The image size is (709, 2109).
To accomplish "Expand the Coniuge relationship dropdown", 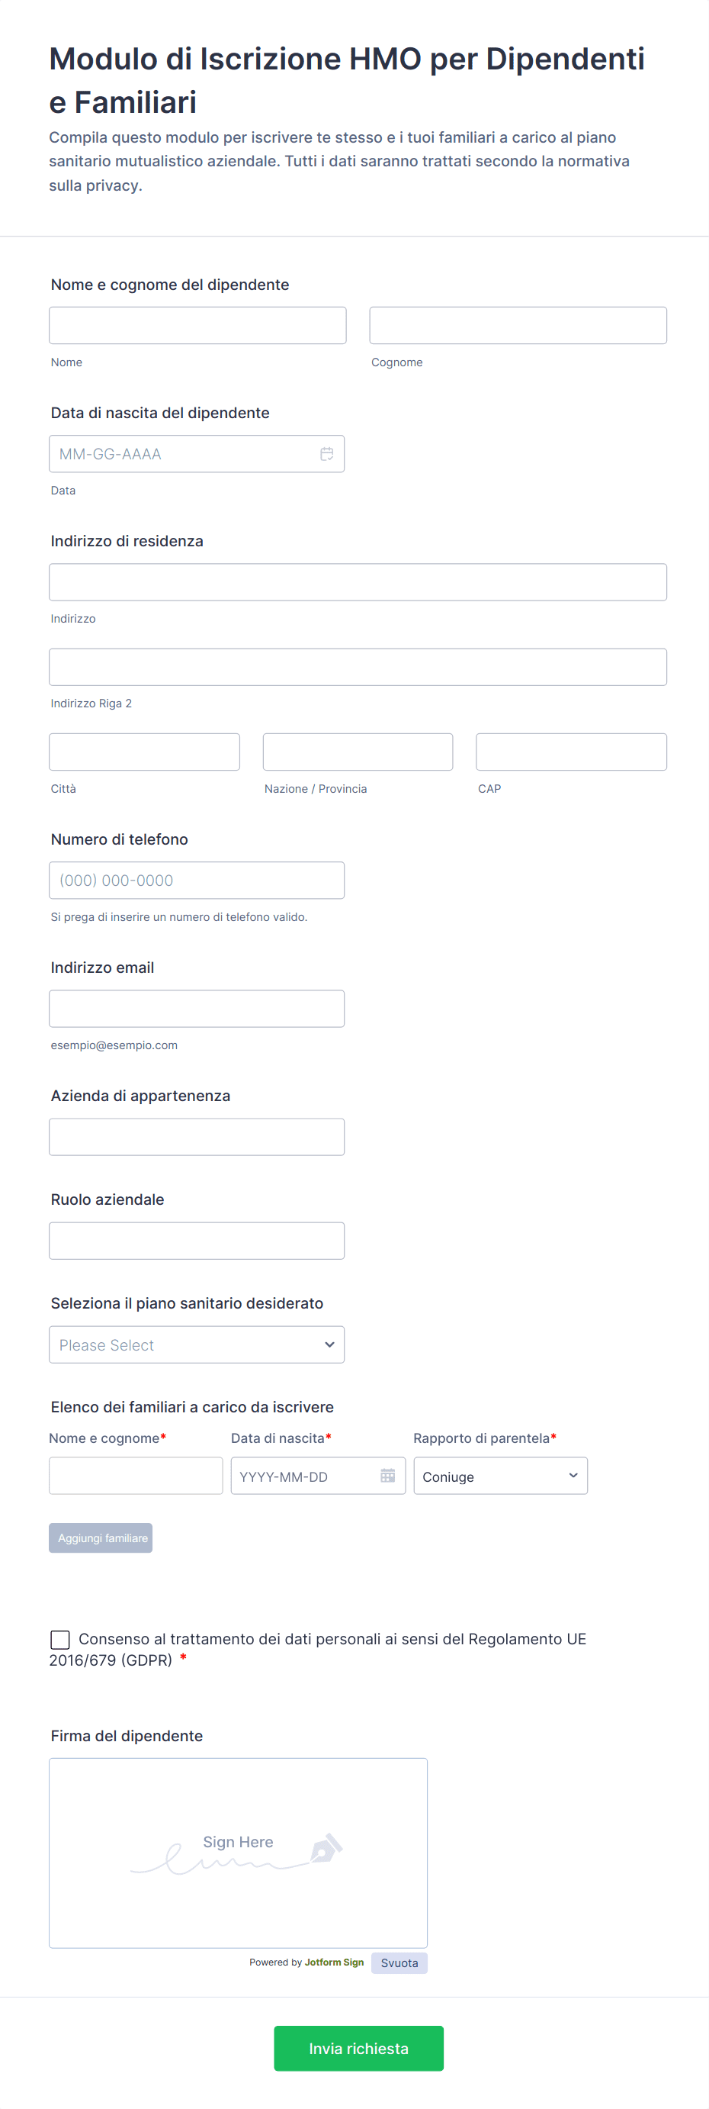I will coord(499,1476).
